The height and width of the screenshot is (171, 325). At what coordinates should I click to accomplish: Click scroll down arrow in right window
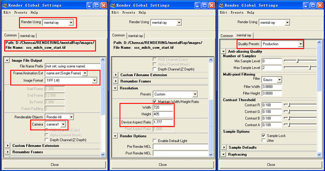[319, 154]
